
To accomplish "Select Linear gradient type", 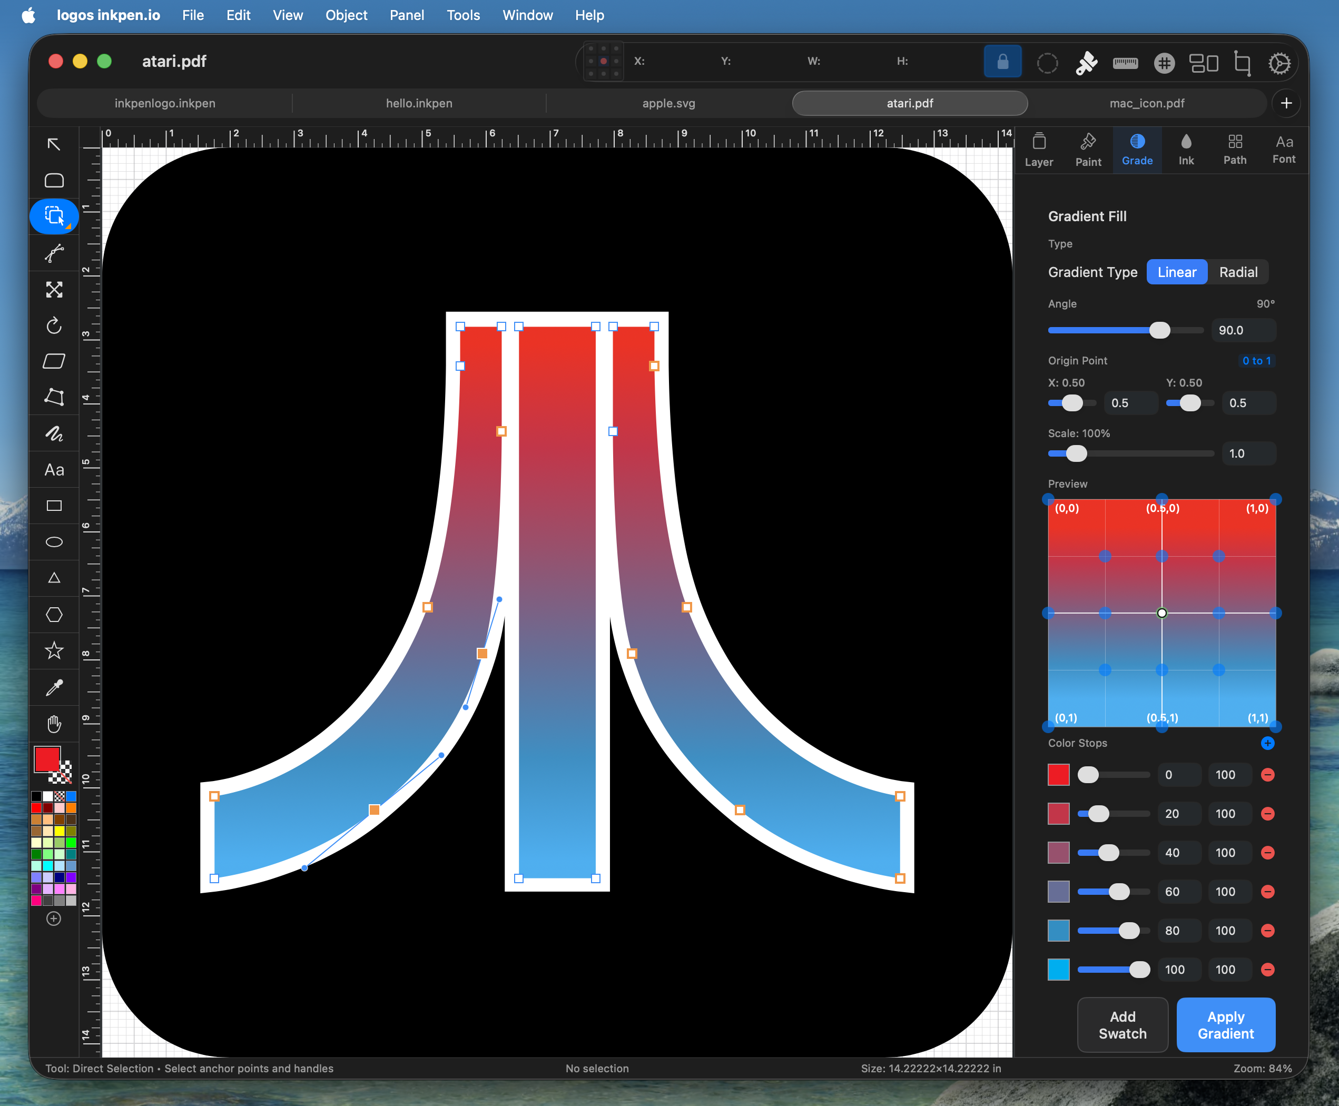I will pyautogui.click(x=1176, y=272).
